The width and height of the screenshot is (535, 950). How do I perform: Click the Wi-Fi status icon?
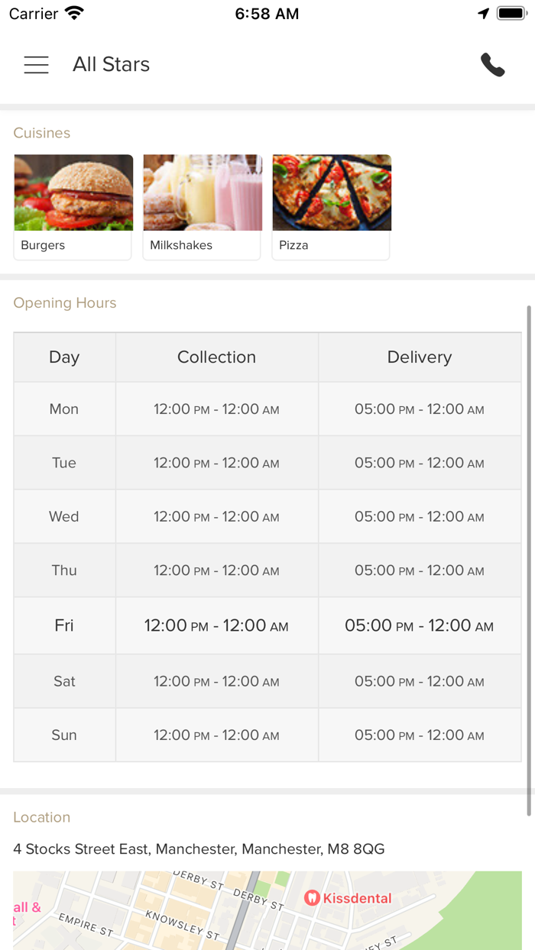[74, 14]
